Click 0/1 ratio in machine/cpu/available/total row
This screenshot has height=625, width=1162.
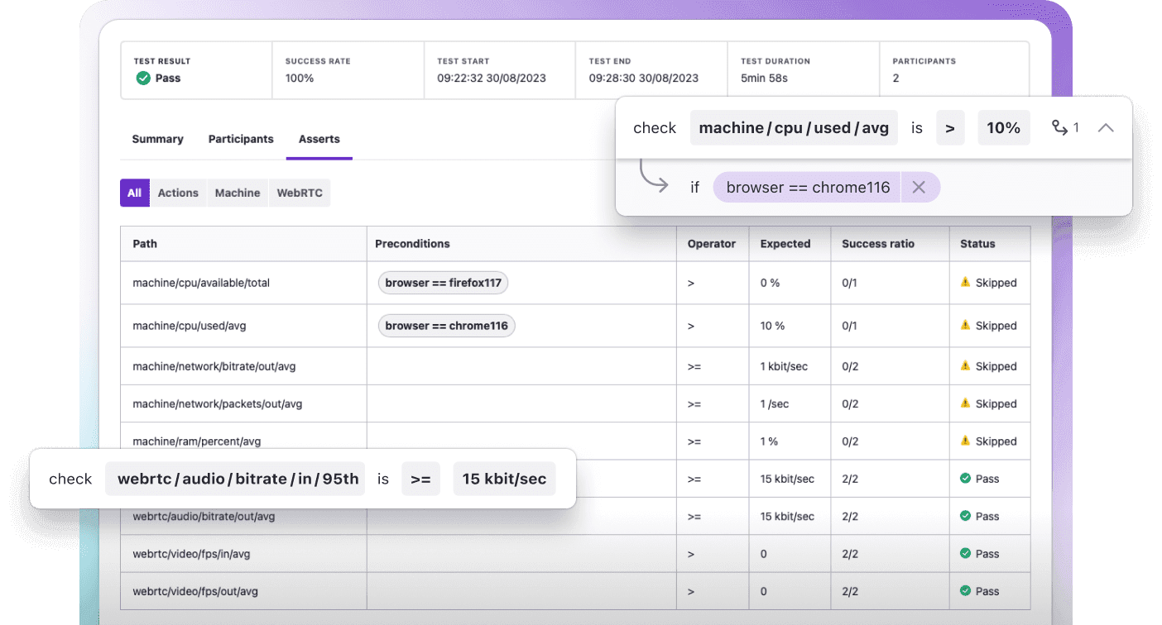pos(850,283)
